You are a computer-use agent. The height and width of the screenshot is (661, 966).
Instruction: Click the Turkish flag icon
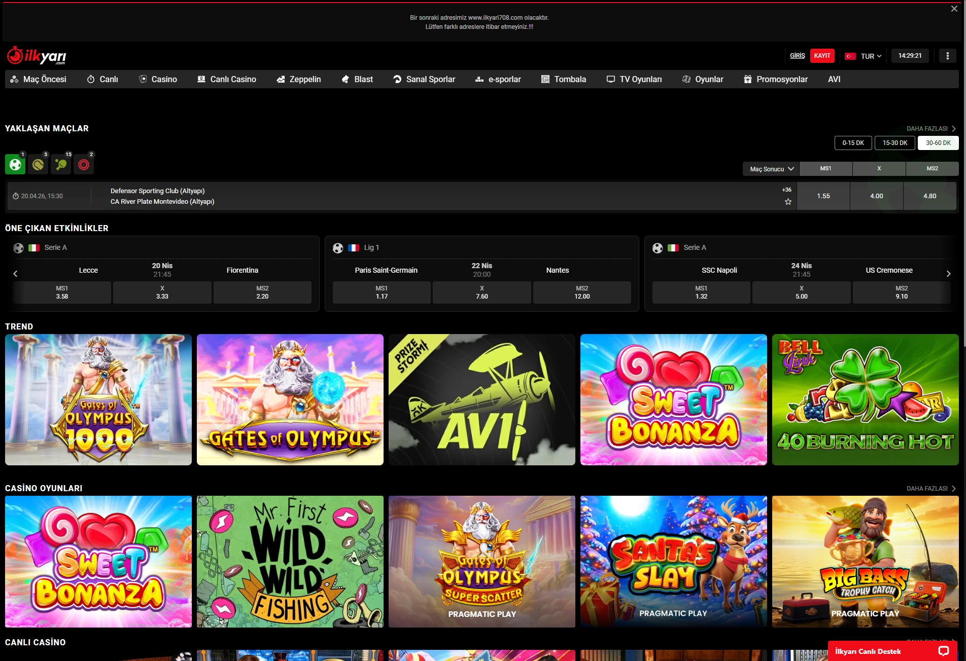(x=850, y=56)
